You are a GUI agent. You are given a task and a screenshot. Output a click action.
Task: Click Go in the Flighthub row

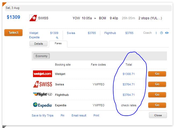[157, 95]
